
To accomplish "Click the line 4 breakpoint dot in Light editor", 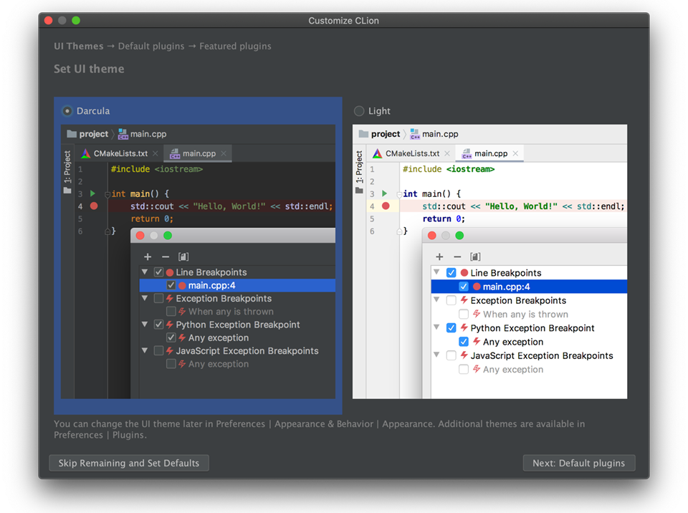I will [386, 206].
